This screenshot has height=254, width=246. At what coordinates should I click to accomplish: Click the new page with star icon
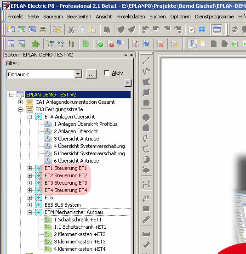pyautogui.click(x=203, y=44)
